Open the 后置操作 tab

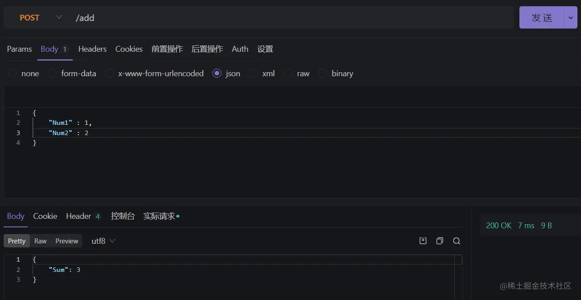[207, 49]
